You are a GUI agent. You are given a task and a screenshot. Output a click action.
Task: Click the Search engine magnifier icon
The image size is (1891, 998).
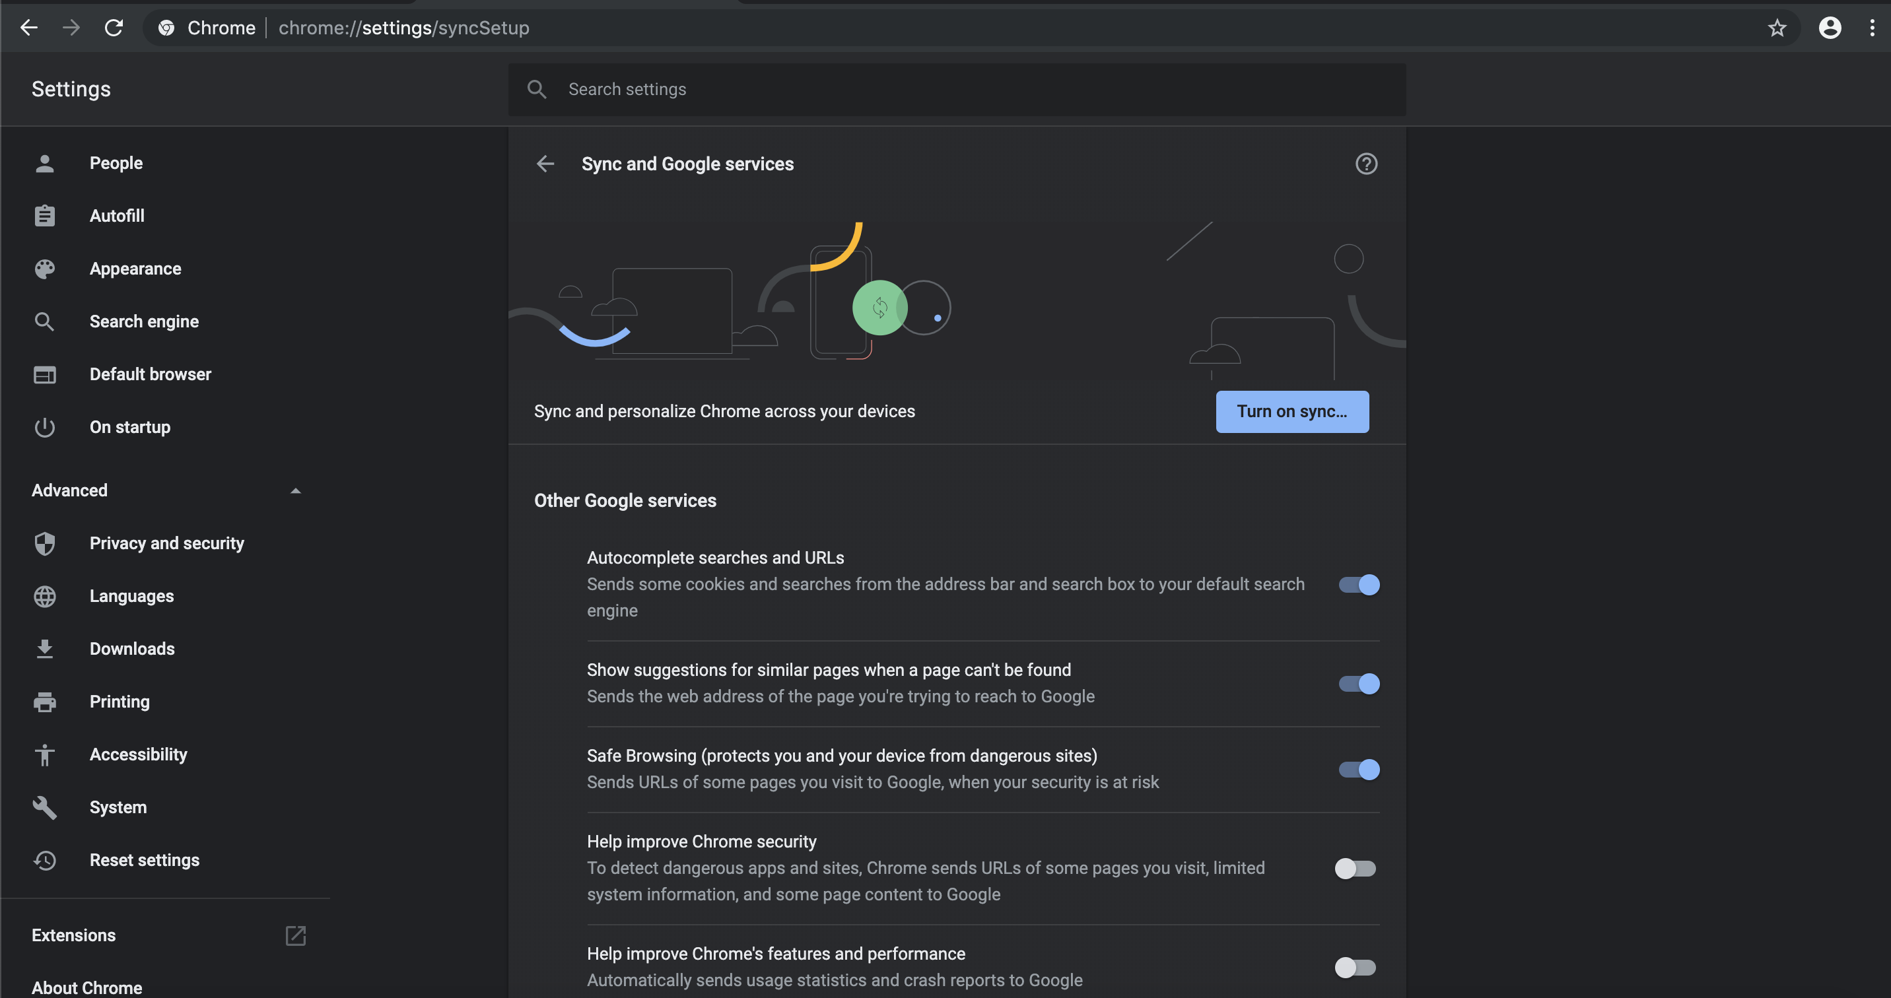(x=45, y=321)
